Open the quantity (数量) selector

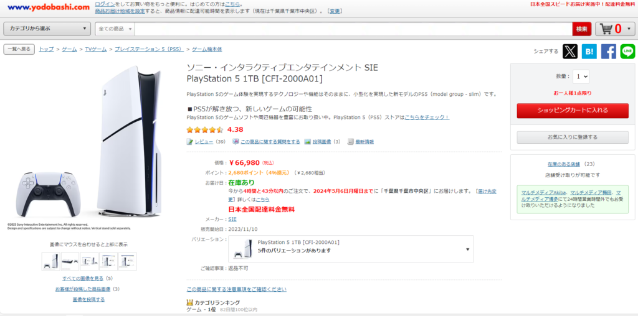pyautogui.click(x=581, y=77)
